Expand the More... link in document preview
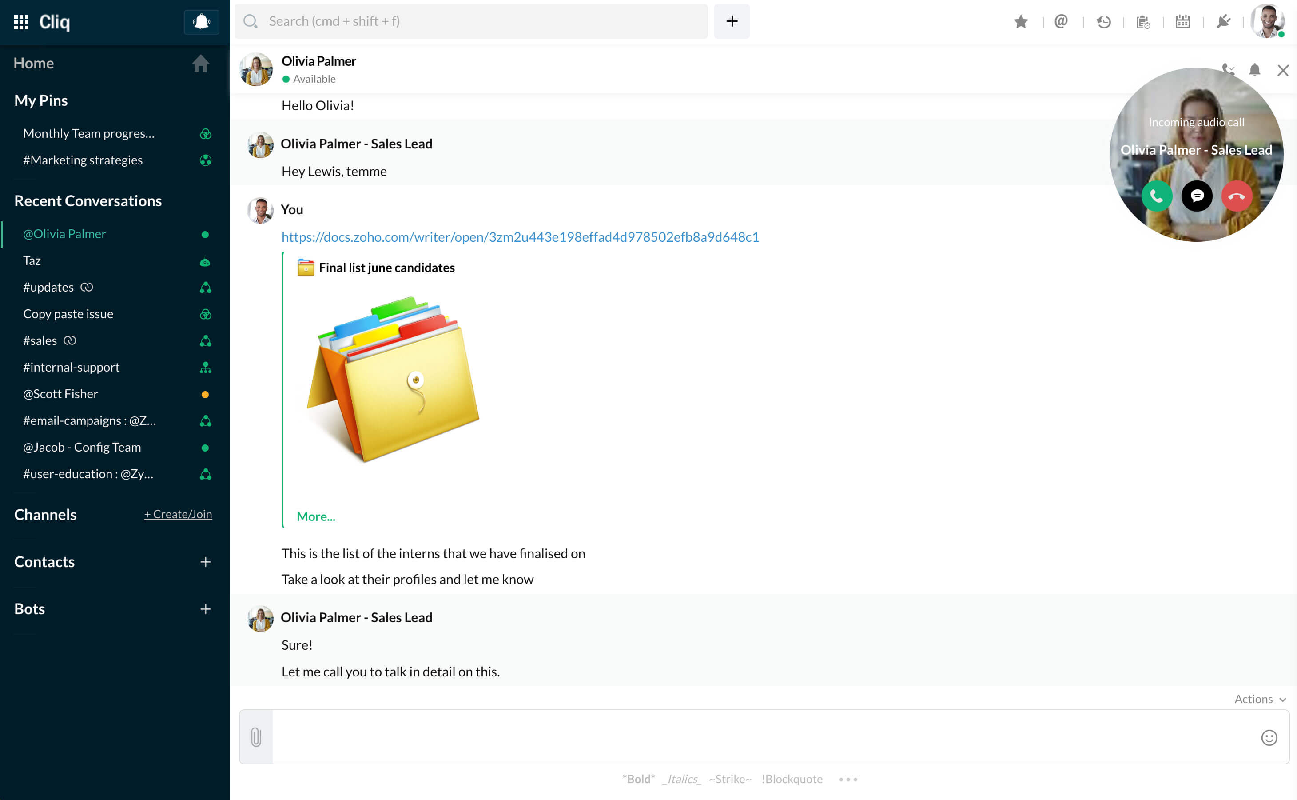The height and width of the screenshot is (800, 1297). point(316,516)
